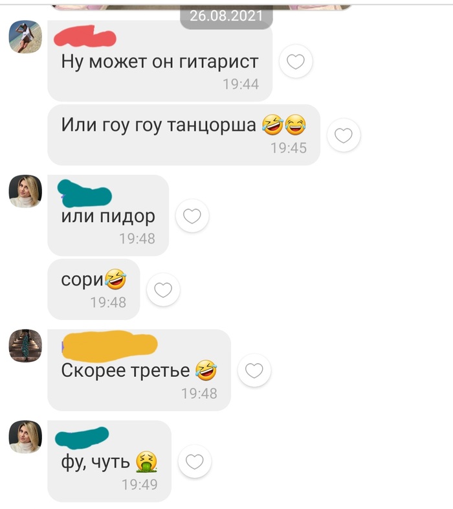Open blonde woman avatar near 19:48 message
This screenshot has width=453, height=509.
coord(25,191)
